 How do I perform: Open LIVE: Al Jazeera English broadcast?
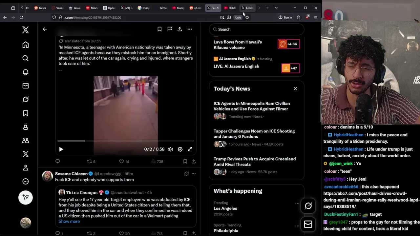coord(236,66)
